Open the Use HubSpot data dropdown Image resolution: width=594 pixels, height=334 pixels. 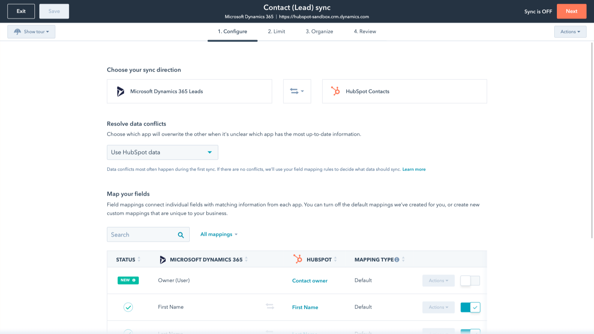tap(162, 152)
